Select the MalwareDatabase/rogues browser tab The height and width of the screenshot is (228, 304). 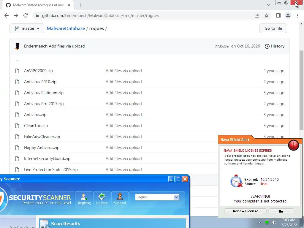point(38,5)
